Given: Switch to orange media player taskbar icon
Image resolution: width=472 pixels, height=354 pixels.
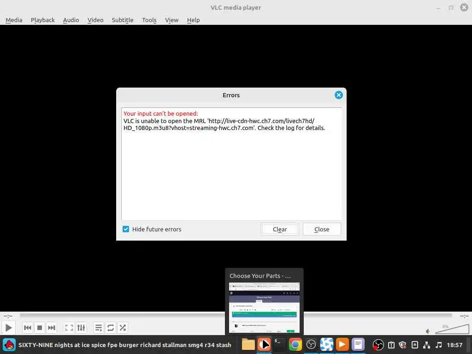Looking at the screenshot, I should pos(342,345).
